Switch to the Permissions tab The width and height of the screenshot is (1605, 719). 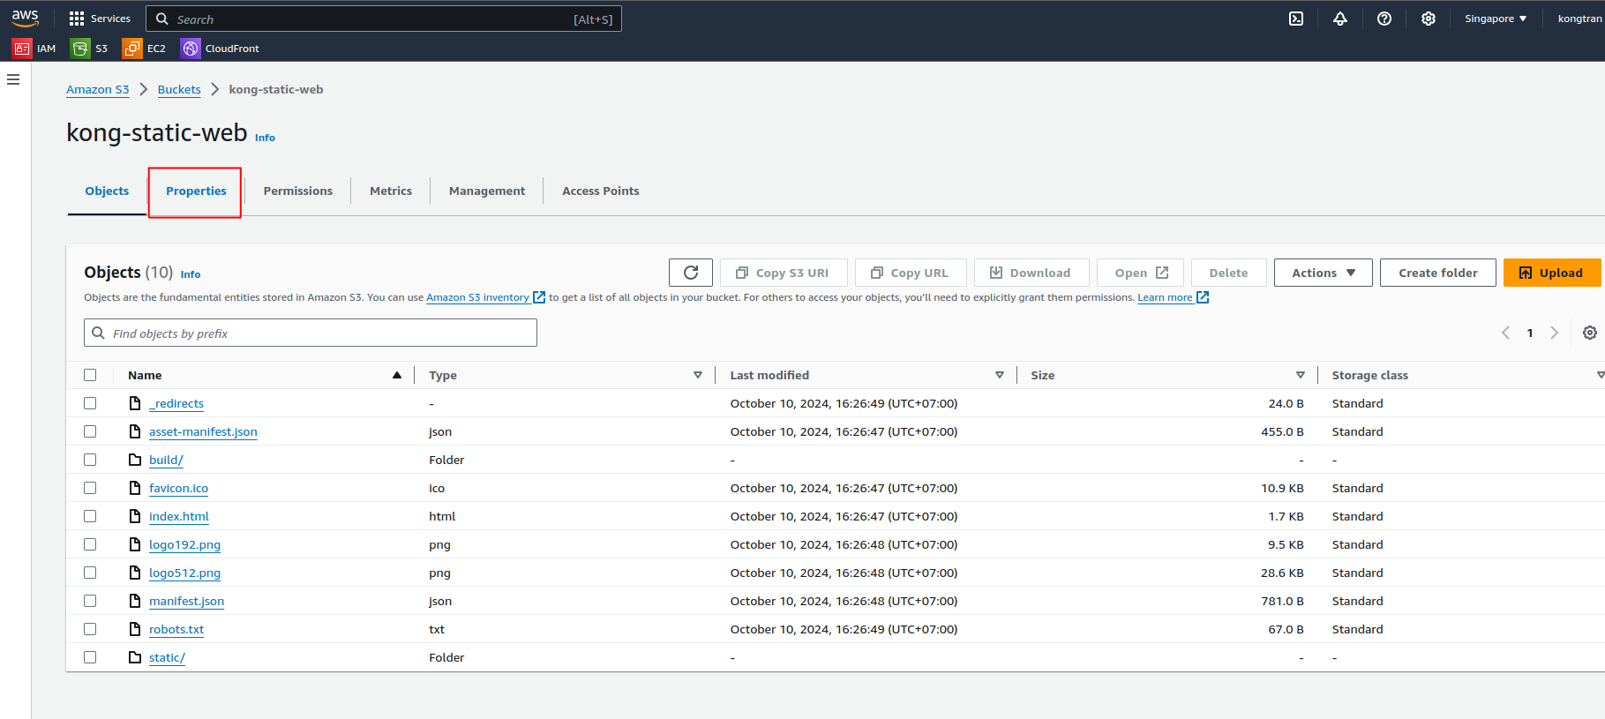(298, 191)
